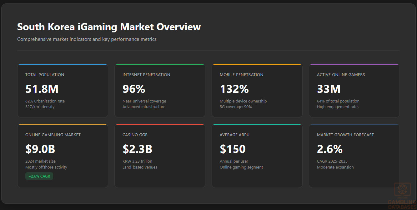Click the KRW 3.23 trillion subtext
This screenshot has width=417, height=210.
pyautogui.click(x=137, y=161)
